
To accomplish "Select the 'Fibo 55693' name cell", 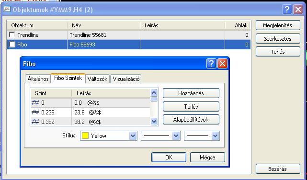I will click(104, 45).
